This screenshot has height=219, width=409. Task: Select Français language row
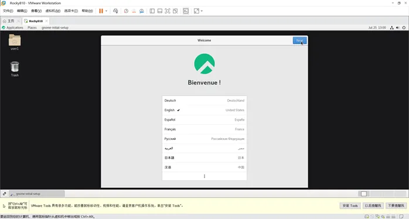pos(205,129)
